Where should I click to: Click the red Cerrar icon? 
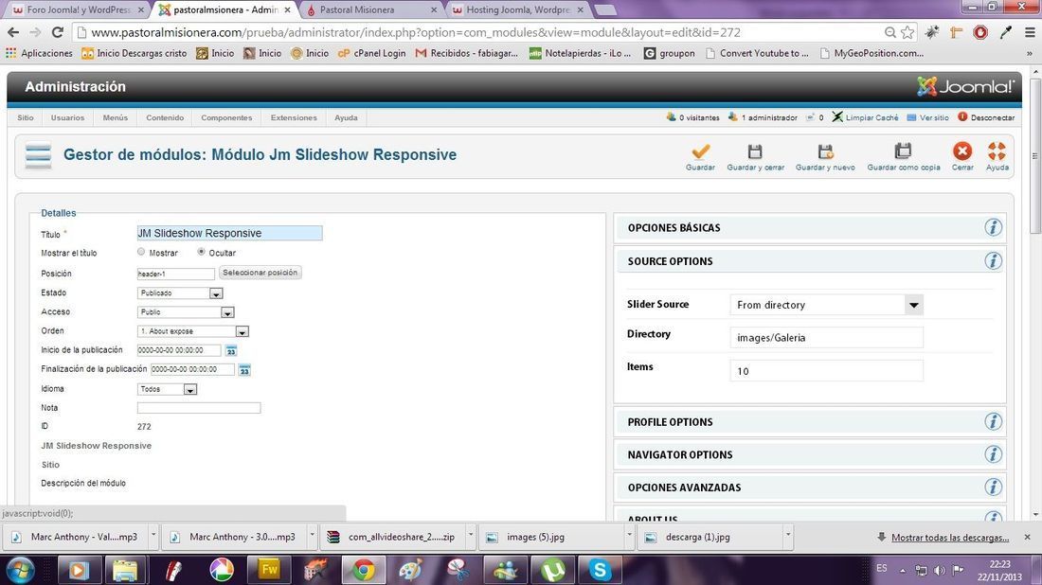pyautogui.click(x=962, y=151)
